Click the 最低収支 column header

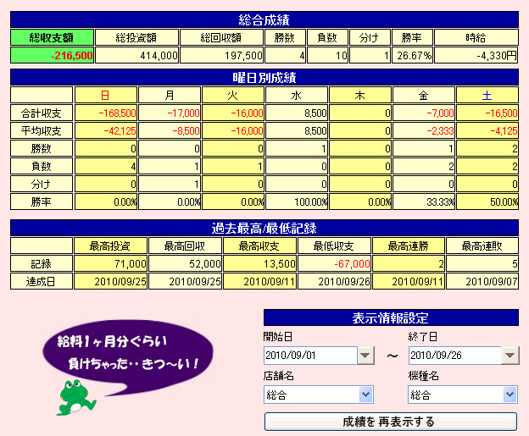(334, 246)
